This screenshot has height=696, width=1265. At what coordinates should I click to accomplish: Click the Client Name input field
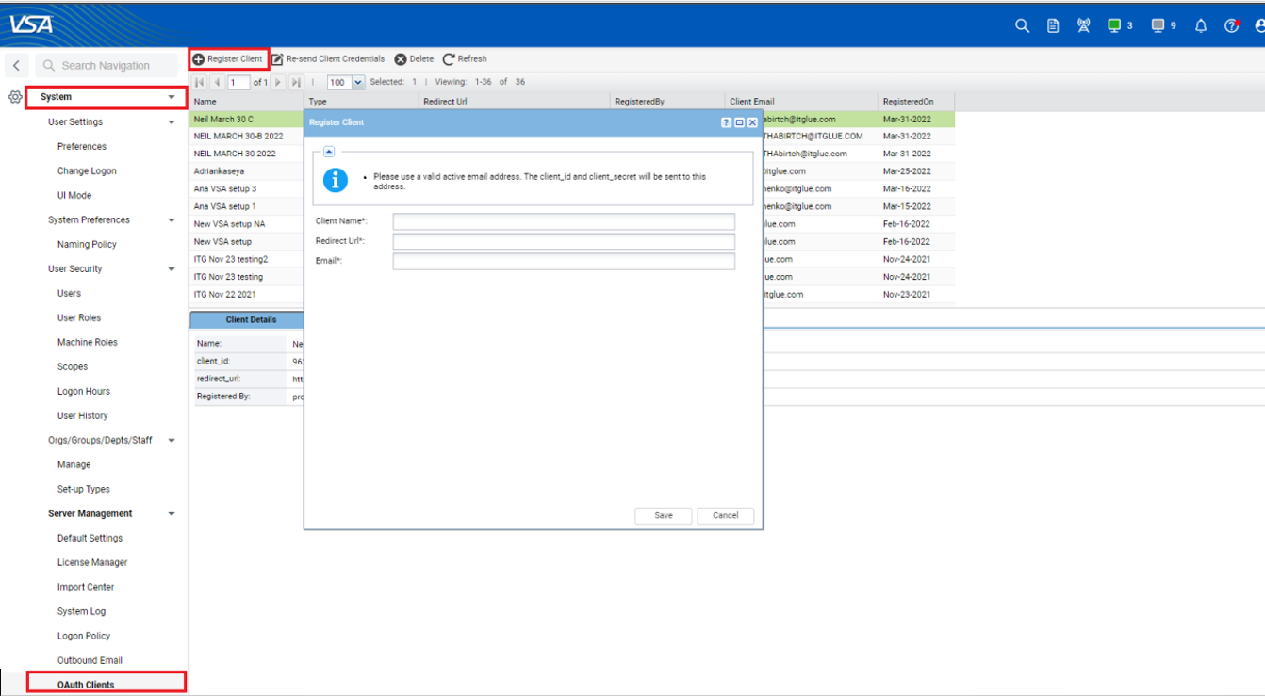[x=564, y=221]
